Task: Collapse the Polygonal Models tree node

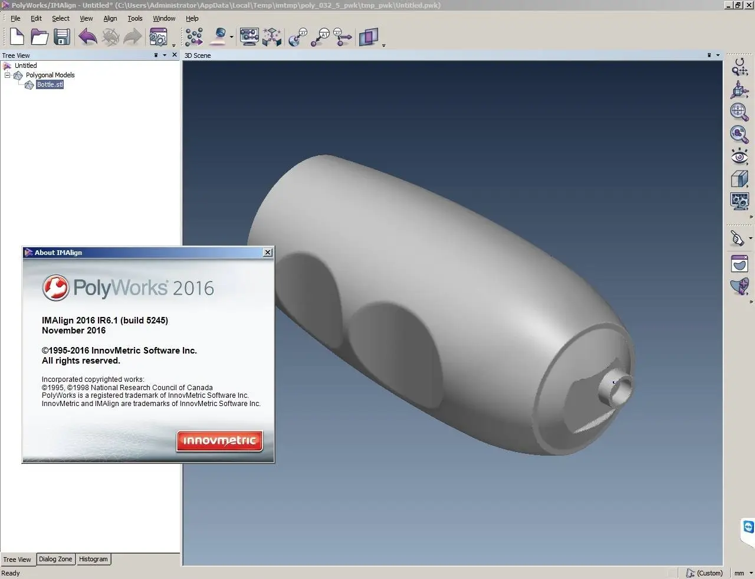Action: [8, 75]
